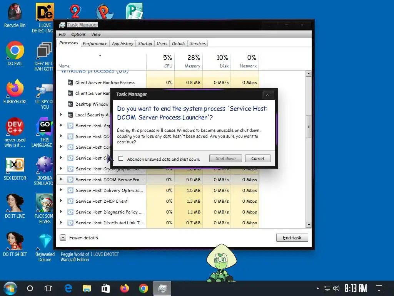Screen dimensions: 394x296
Task: Switch to the Startup tab
Action: [145, 44]
